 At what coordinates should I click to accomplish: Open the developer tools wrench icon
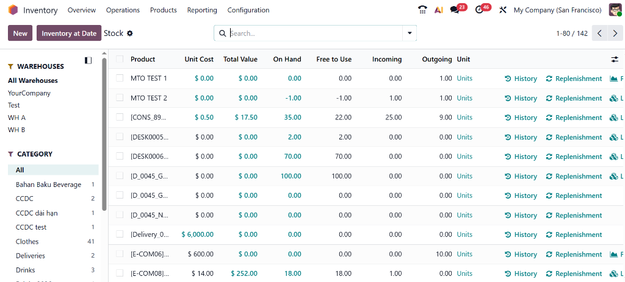click(503, 10)
